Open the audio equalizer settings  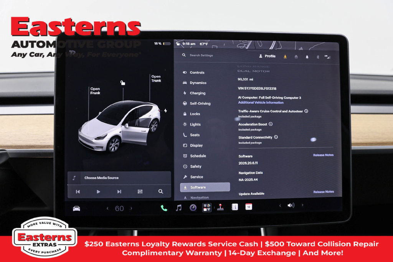coord(140,192)
